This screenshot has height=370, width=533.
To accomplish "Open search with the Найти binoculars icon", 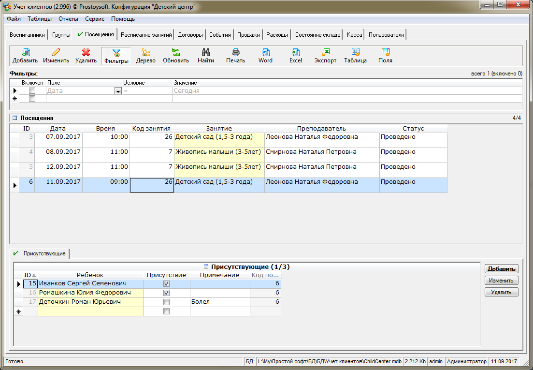I will [x=205, y=53].
